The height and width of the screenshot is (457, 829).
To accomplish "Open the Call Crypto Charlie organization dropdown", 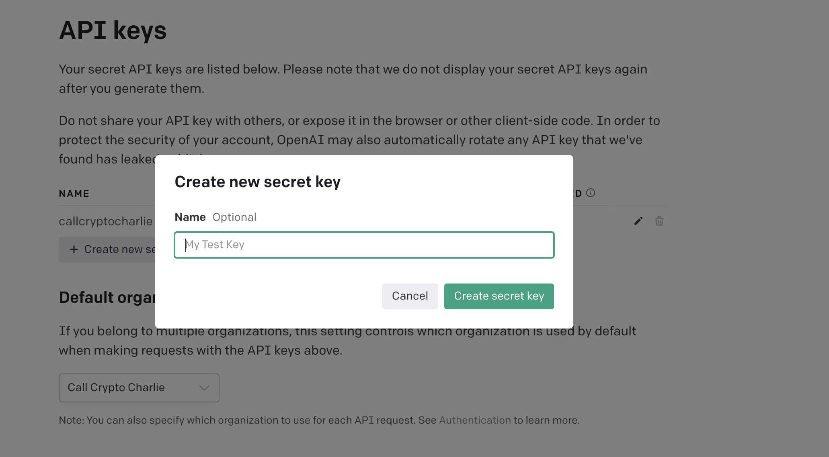I will (139, 388).
